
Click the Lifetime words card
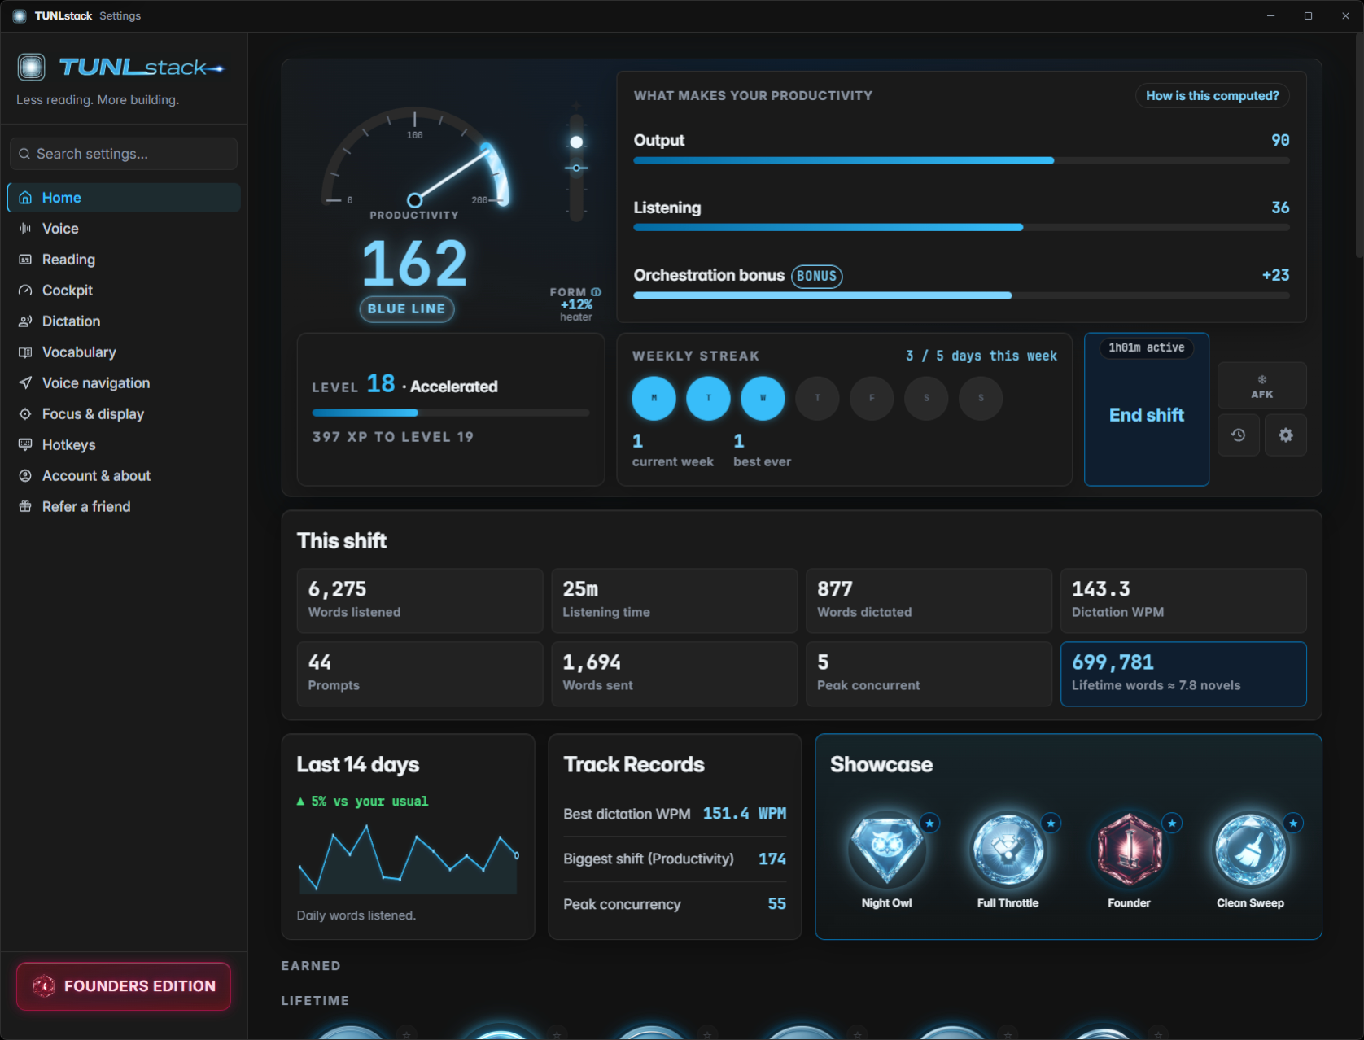[x=1183, y=674]
